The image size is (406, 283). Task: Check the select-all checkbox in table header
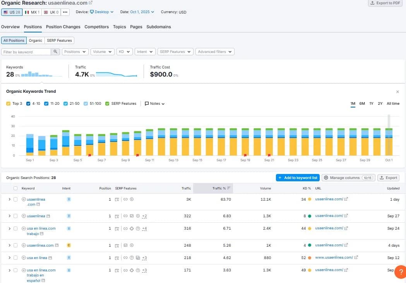point(15,188)
